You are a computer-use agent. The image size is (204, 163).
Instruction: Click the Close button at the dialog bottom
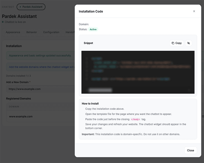190,150
